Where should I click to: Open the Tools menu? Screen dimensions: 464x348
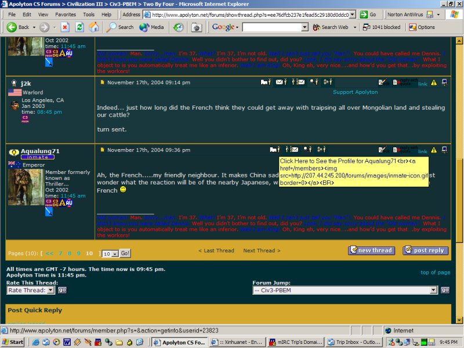(89, 14)
